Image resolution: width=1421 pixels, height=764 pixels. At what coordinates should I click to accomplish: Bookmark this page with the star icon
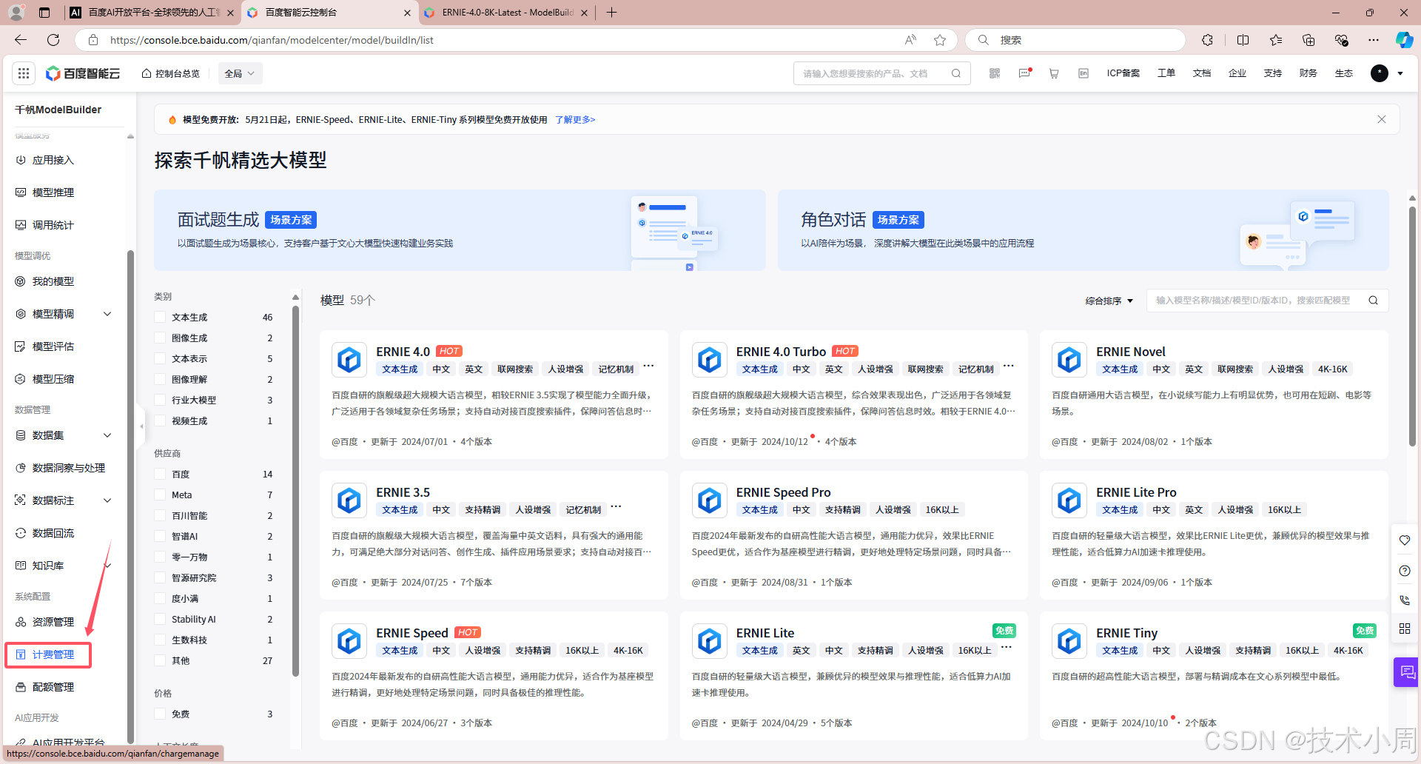click(x=940, y=40)
